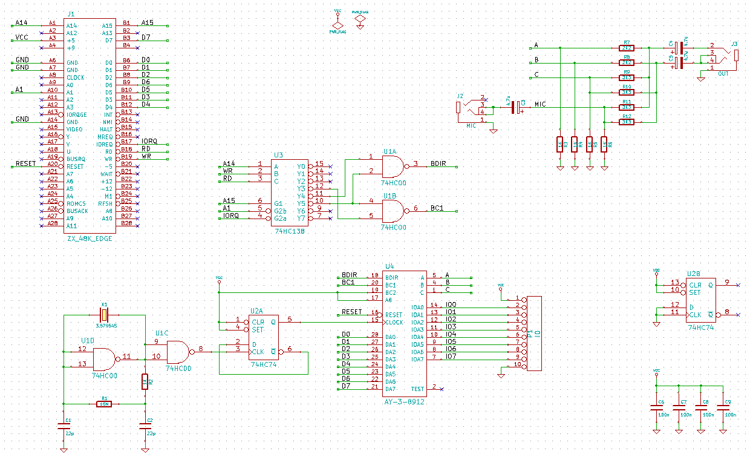750x454 pixels.
Task: Select the R3 1K resistor
Action: pos(560,144)
